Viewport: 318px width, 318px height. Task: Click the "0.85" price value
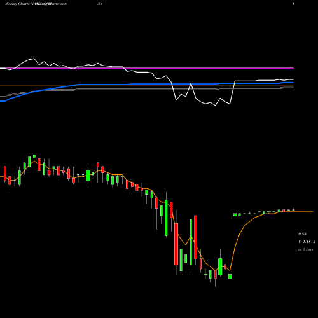click(x=302, y=234)
